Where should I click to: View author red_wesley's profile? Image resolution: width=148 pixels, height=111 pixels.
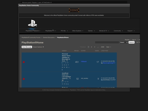[84, 78]
